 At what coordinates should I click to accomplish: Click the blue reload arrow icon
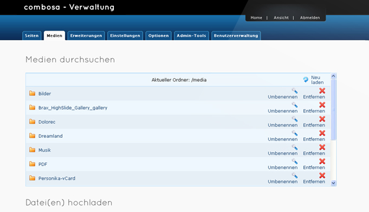pos(306,80)
